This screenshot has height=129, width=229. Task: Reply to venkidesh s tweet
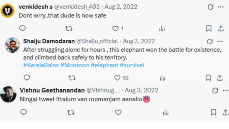[x=22, y=28]
